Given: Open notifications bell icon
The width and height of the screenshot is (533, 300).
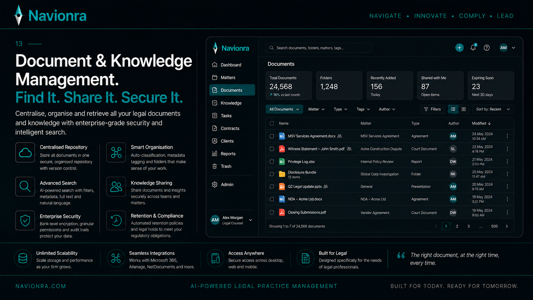Looking at the screenshot, I should [x=473, y=48].
